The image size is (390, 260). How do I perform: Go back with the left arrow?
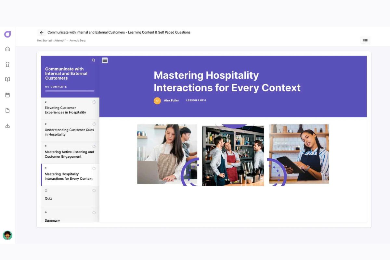(x=42, y=32)
